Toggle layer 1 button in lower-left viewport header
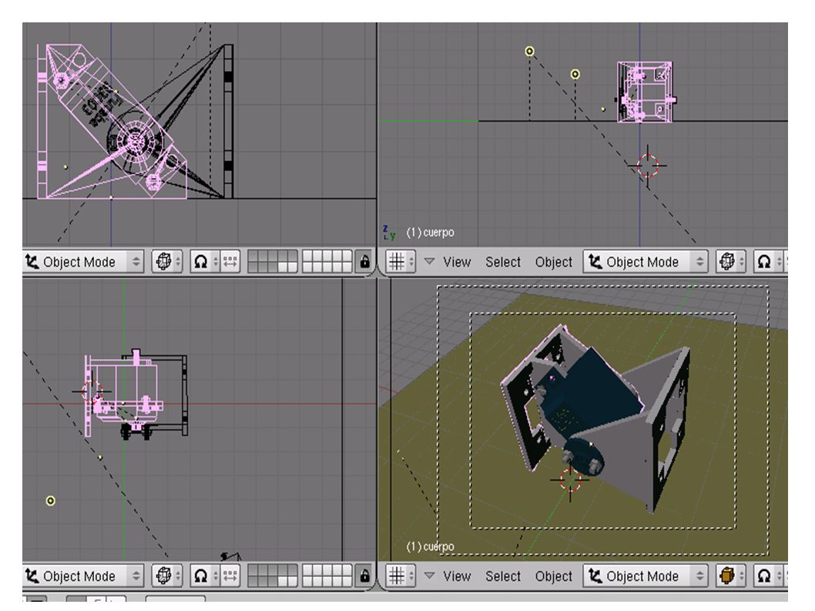The width and height of the screenshot is (815, 611). point(253,570)
